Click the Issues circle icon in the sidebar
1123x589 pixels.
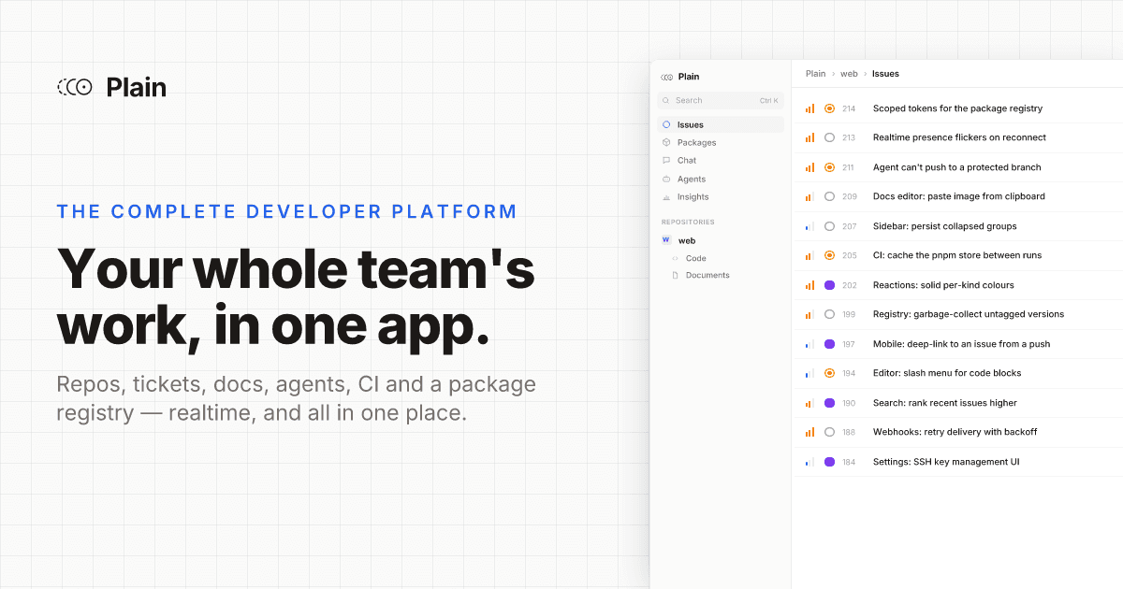click(x=666, y=124)
